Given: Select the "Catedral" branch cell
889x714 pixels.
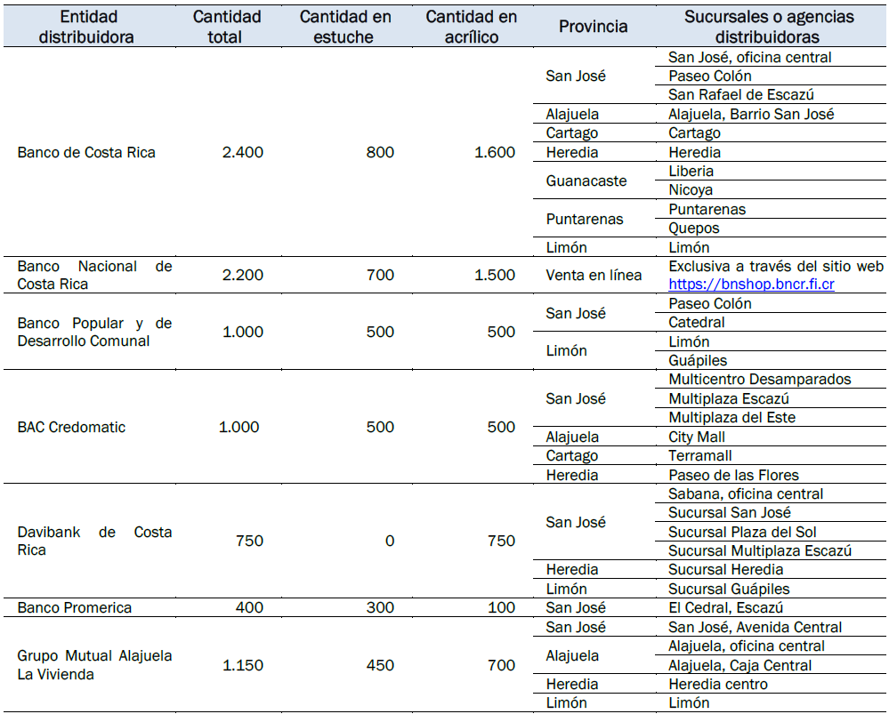Looking at the screenshot, I should (x=696, y=323).
